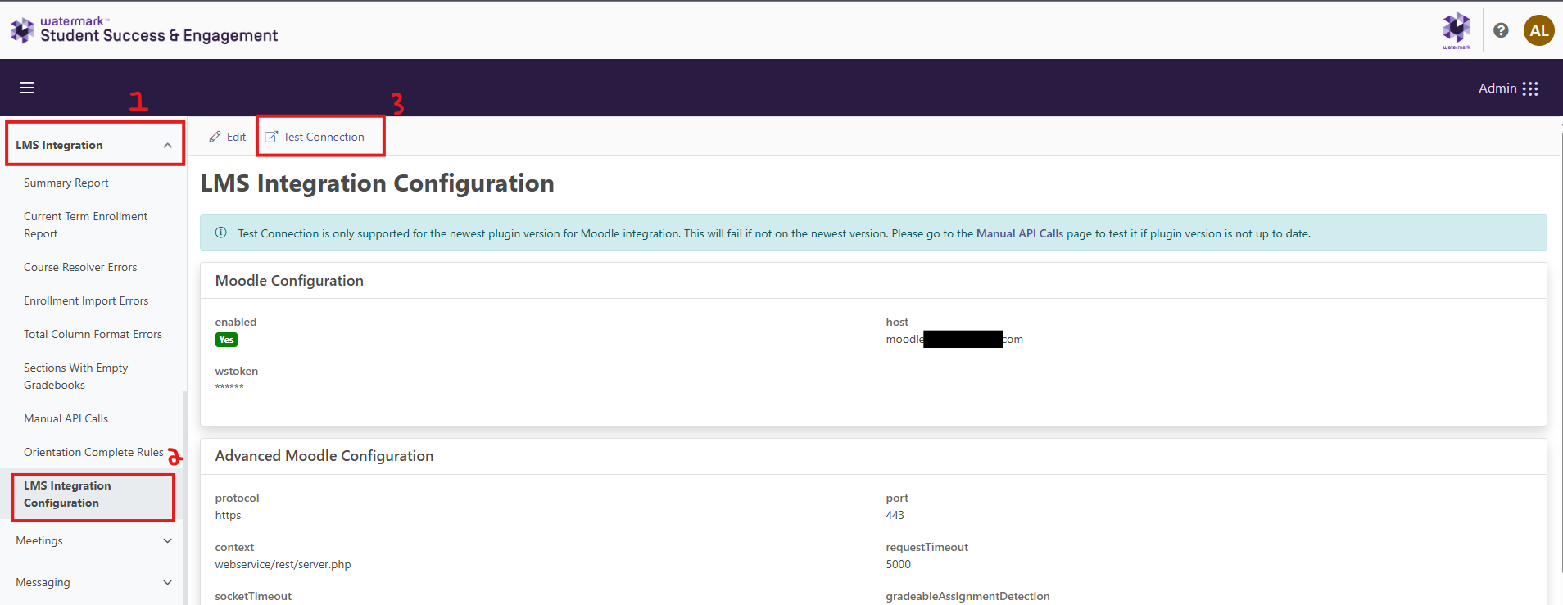Go to Manual API Calls in sidebar
Screen dimensions: 1563x605
[66, 418]
